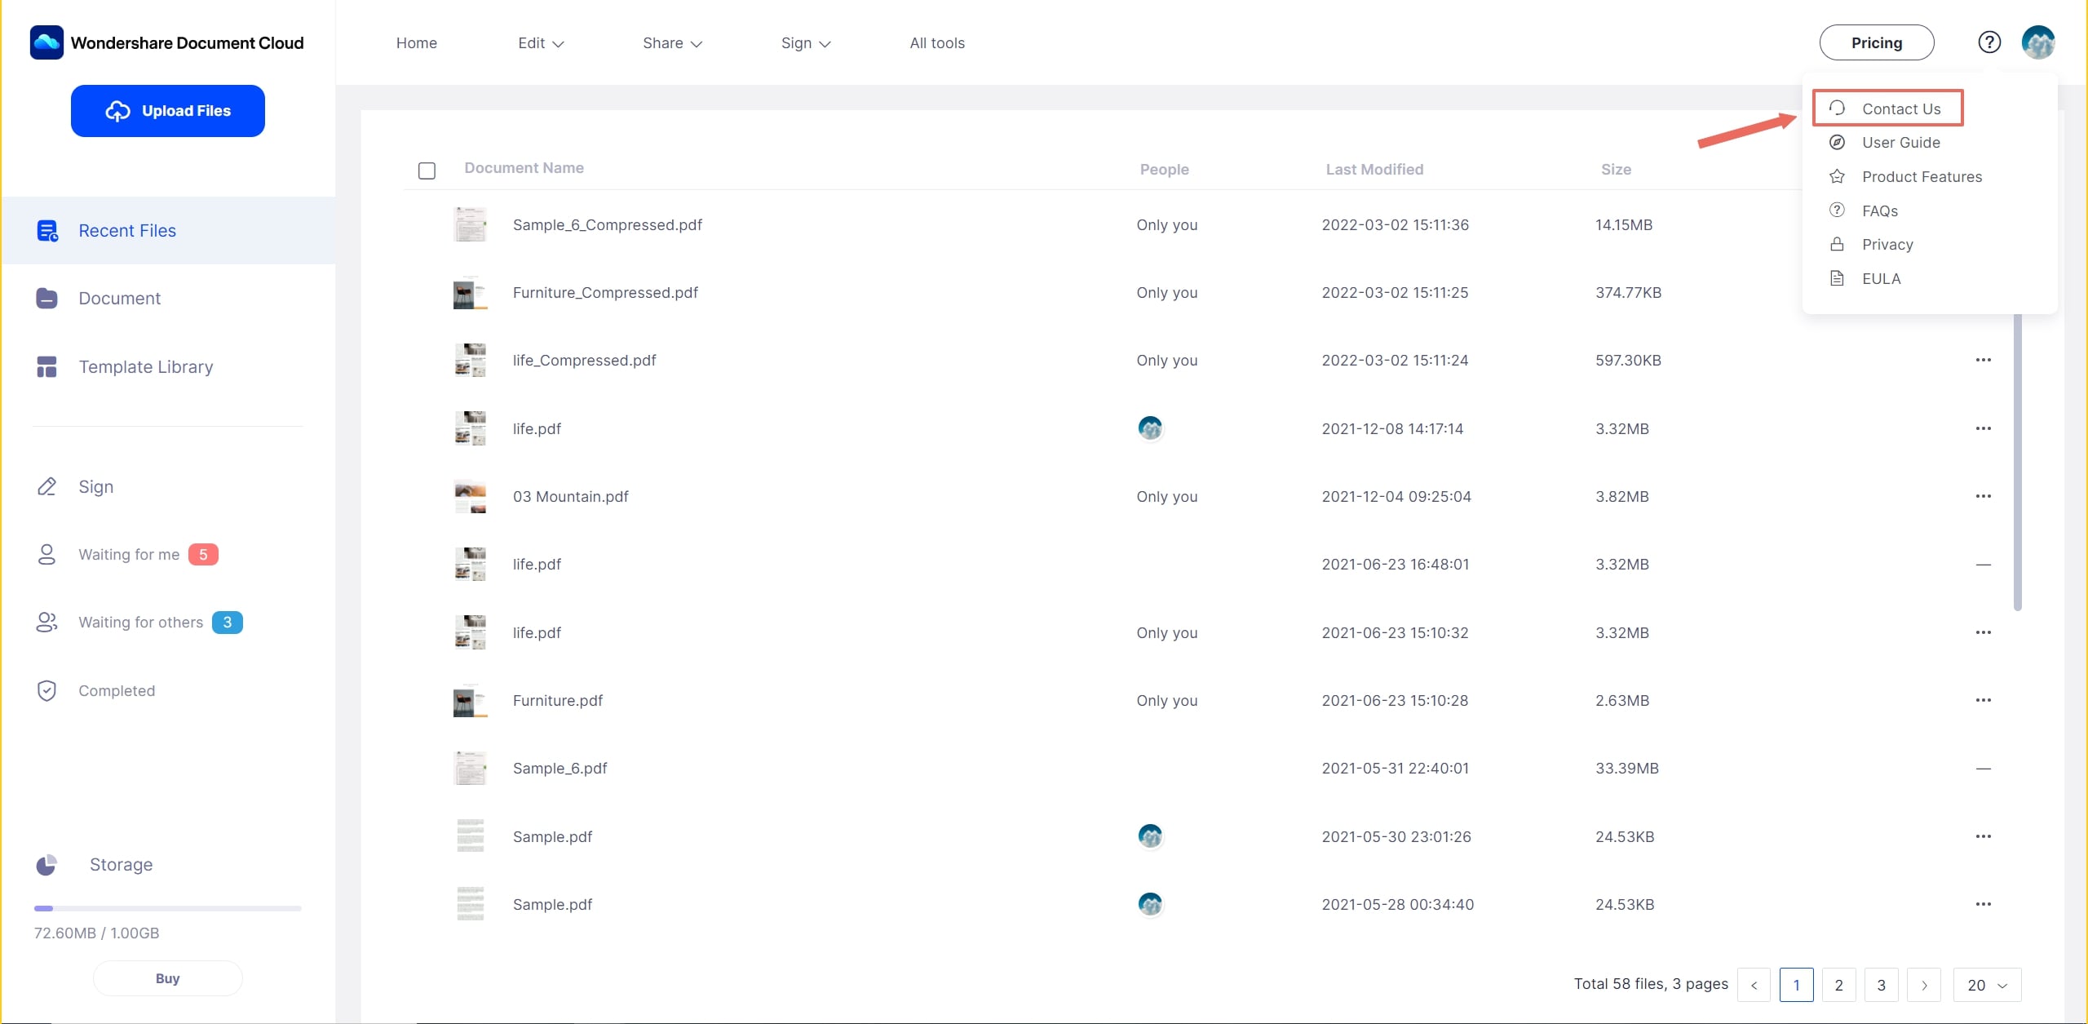Click the Recent Files sidebar icon
The image size is (2088, 1024).
[47, 231]
